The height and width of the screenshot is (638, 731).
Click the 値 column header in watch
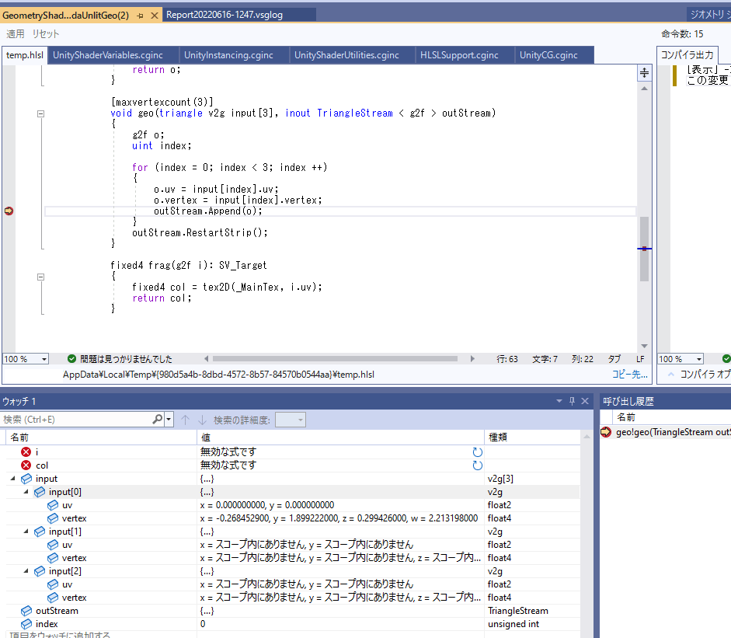click(x=341, y=438)
